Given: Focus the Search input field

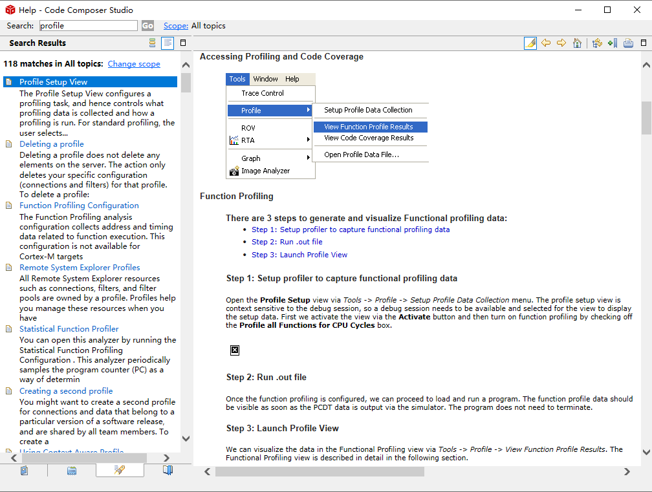Looking at the screenshot, I should click(x=88, y=26).
